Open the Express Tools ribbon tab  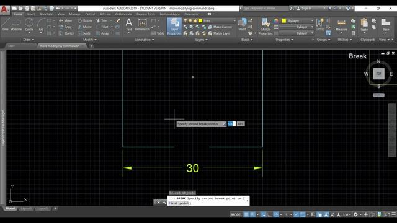pyautogui.click(x=146, y=14)
